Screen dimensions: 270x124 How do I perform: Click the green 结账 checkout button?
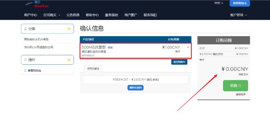pyautogui.click(x=236, y=86)
